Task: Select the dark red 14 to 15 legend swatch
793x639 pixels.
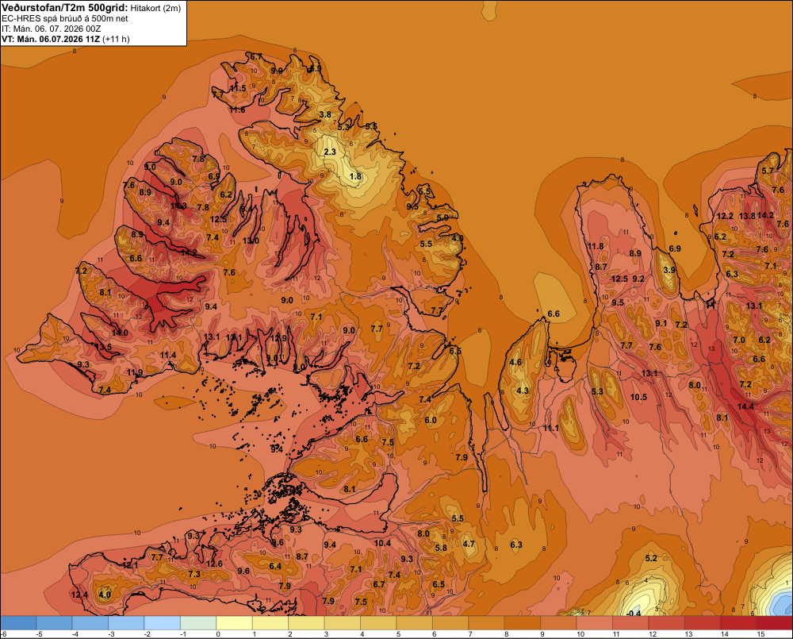Action: click(738, 623)
